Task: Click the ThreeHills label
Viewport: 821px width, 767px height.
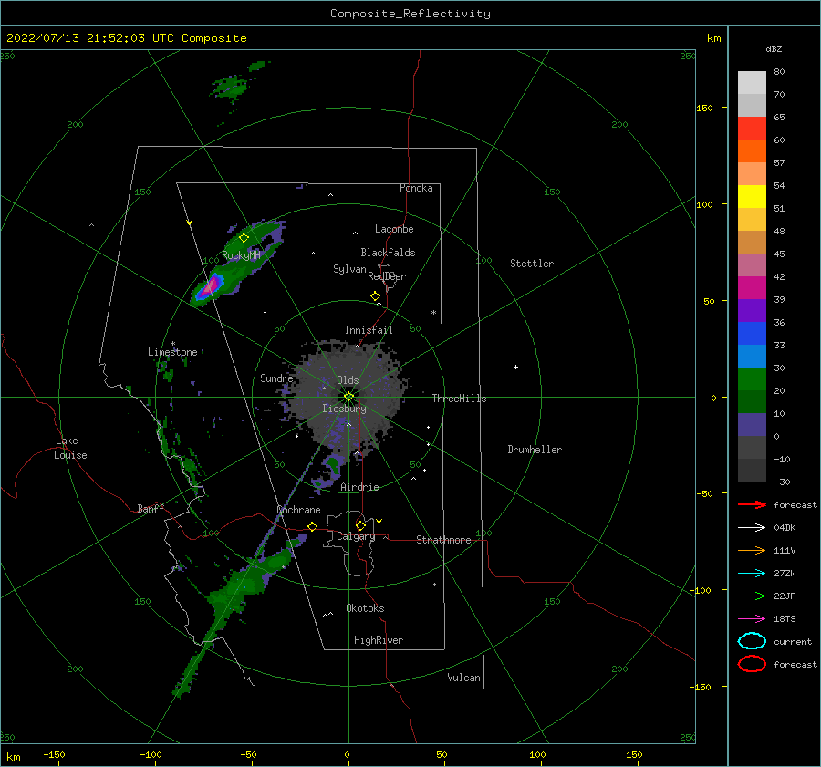Action: coord(459,399)
